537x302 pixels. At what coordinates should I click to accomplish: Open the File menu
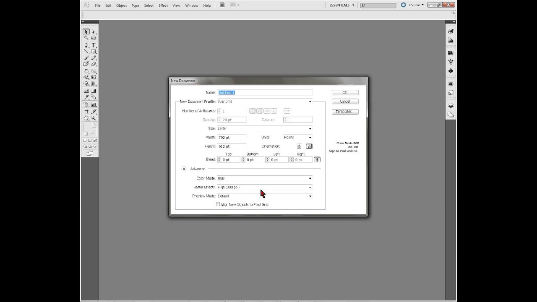click(98, 5)
